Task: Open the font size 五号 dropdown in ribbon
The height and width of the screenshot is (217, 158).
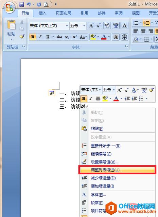Action: (77, 26)
